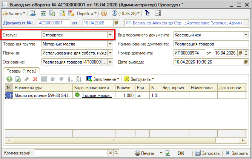Viewport: 252px width, 159px height.
Task: Open the Перейти menu
Action: coord(86,13)
